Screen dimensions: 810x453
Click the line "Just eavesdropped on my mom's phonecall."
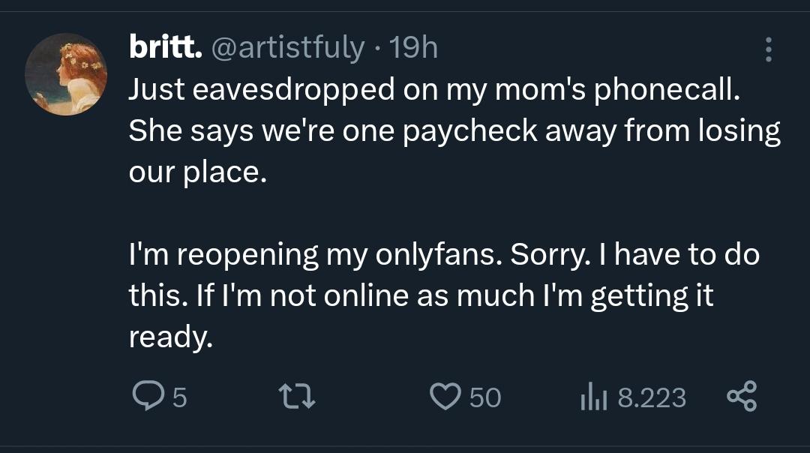(435, 90)
